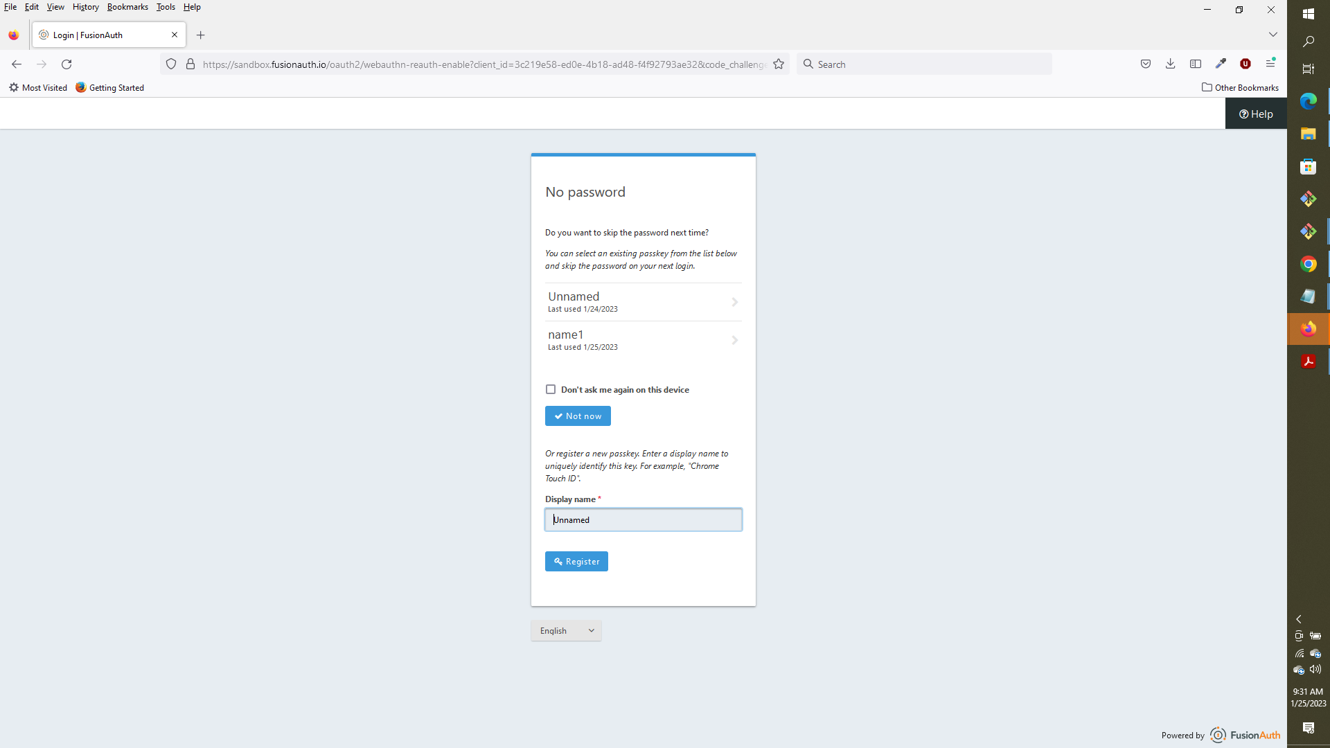Click the tracking protection shield icon
This screenshot has width=1330, height=748.
tap(171, 64)
